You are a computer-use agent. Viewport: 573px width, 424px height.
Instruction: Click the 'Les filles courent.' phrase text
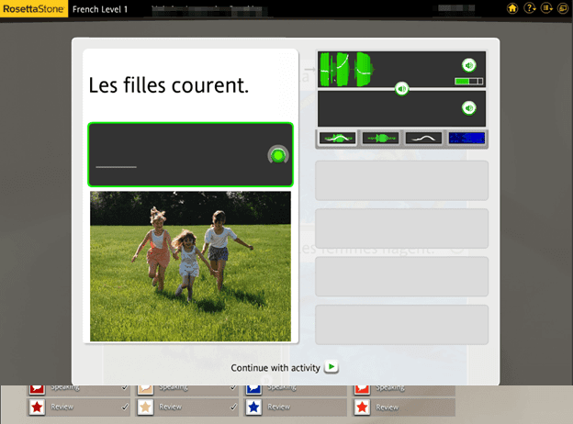[168, 85]
